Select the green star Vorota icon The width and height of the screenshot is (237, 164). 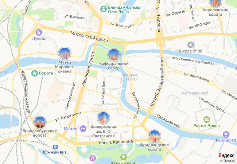(x=35, y=73)
